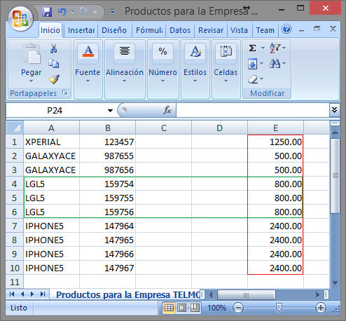Screen dimensions: 346x321
Task: Undo the last action
Action: 62,11
